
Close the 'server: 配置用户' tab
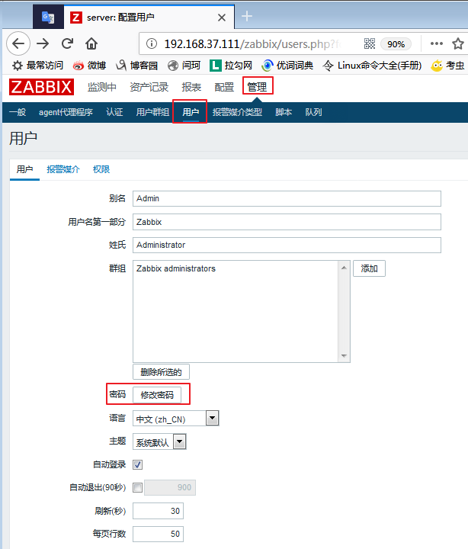(222, 18)
